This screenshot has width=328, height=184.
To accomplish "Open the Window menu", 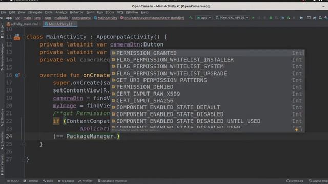I will coord(132,12).
